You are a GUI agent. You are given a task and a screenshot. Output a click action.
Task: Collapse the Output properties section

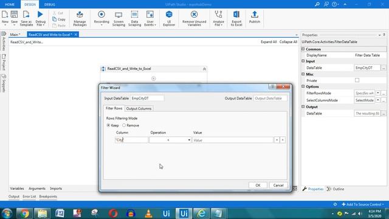click(x=303, y=106)
